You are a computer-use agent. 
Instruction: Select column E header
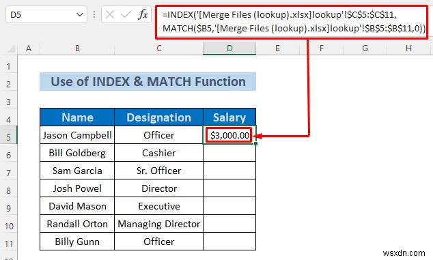(277, 48)
